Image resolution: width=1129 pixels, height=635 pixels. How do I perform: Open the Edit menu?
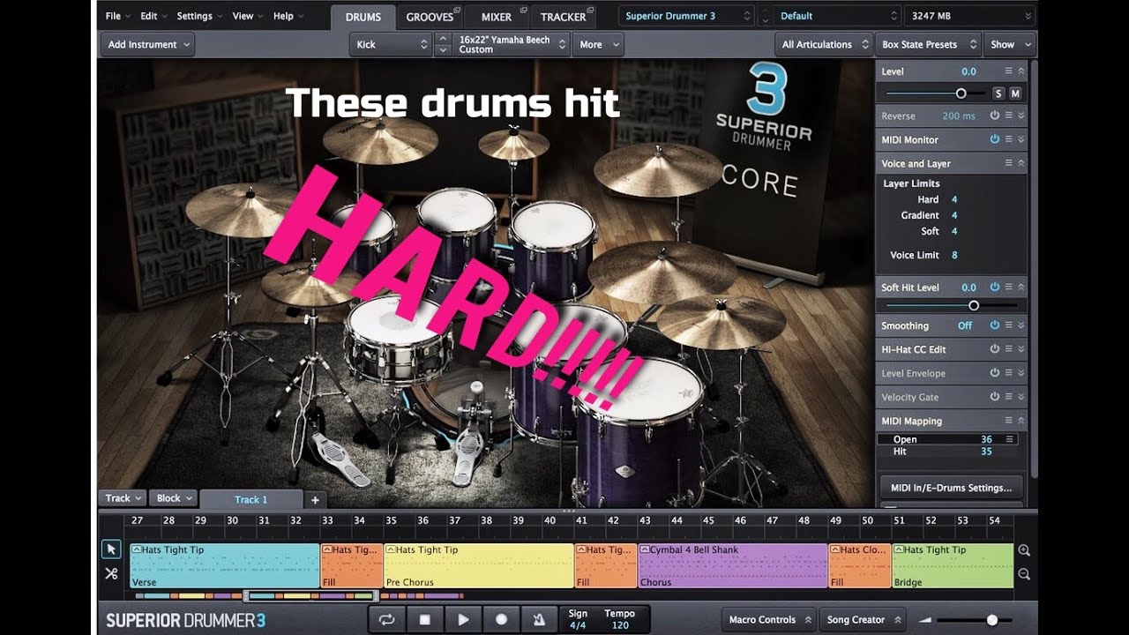tap(153, 16)
